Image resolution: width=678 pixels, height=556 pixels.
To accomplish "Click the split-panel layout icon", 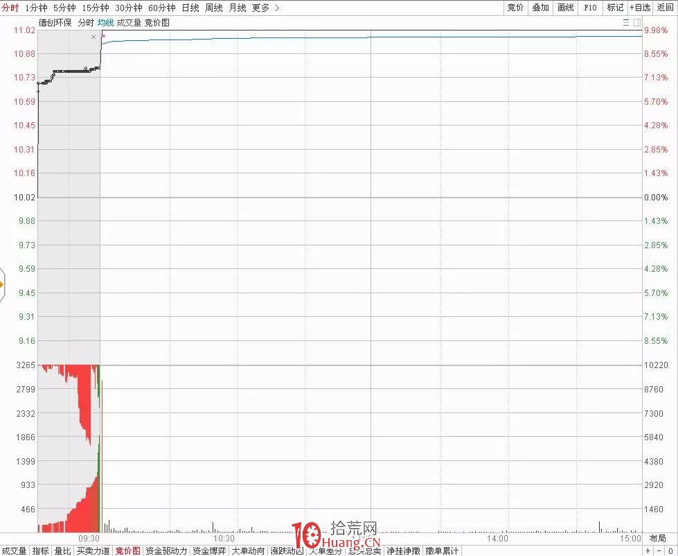I will (x=637, y=22).
